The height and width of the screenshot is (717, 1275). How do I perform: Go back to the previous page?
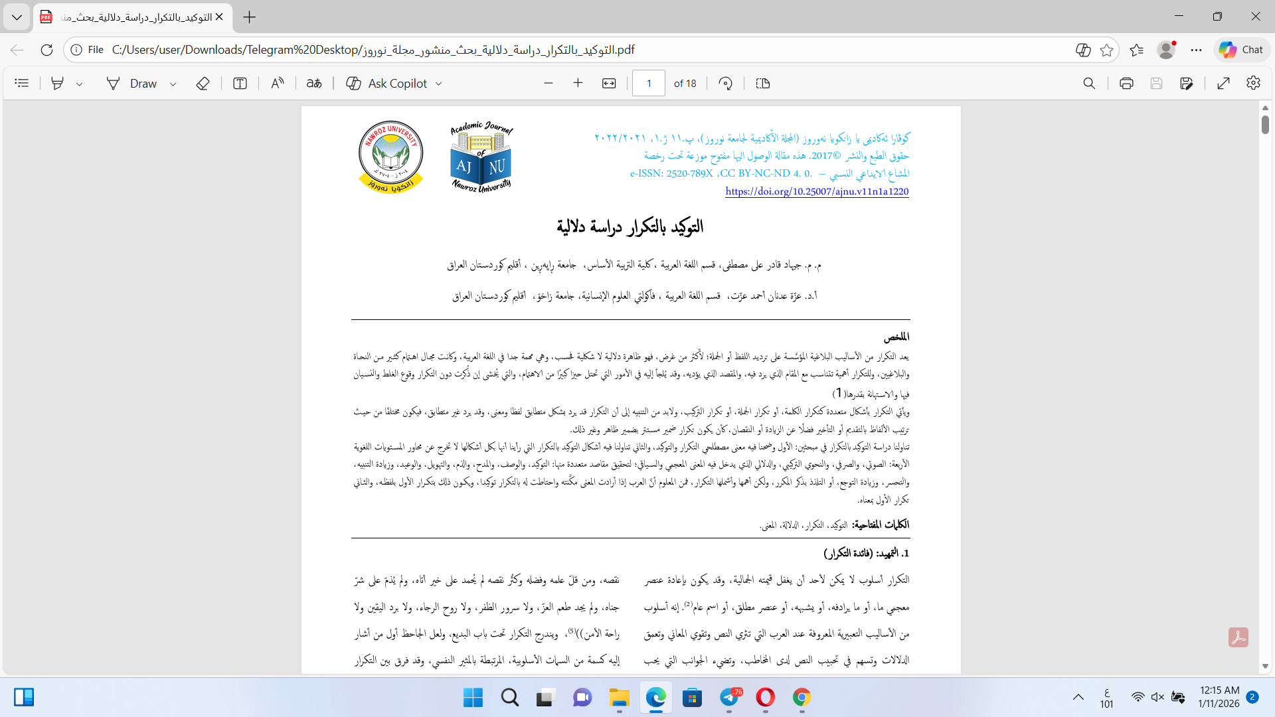coord(17,50)
